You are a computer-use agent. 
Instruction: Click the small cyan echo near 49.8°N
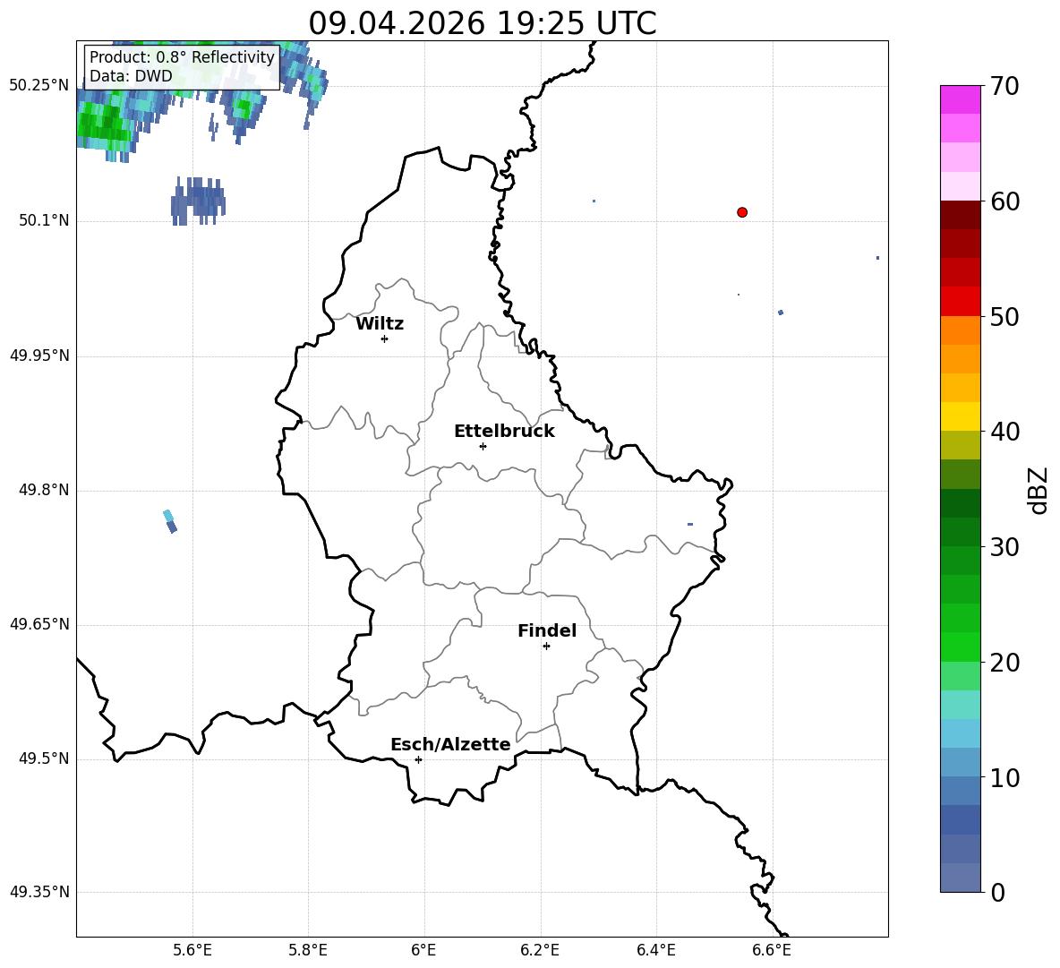click(x=170, y=521)
